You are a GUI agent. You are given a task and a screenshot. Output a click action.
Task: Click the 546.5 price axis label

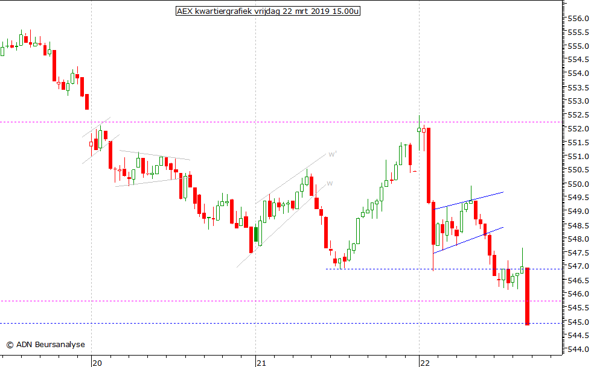[578, 281]
